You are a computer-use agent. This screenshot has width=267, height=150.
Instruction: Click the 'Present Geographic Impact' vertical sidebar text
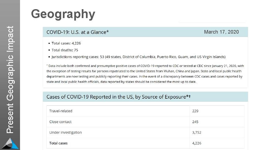pos(10,79)
